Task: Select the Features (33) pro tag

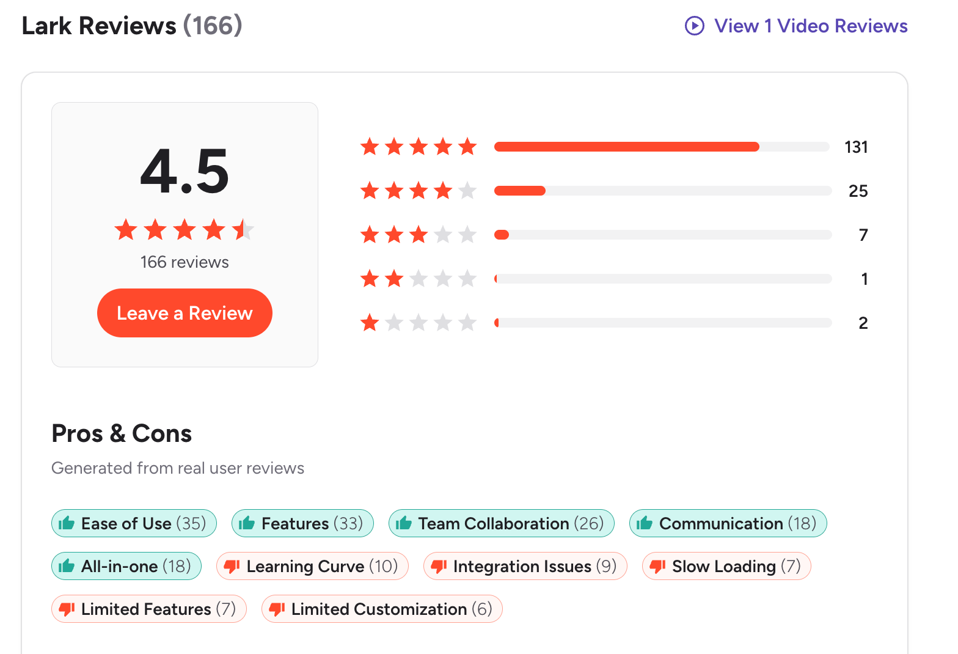Action: point(302,523)
